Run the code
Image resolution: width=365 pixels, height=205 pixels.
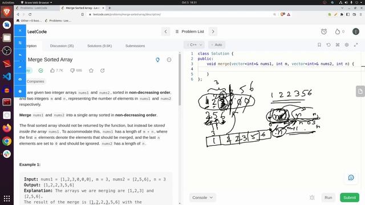click(x=328, y=198)
